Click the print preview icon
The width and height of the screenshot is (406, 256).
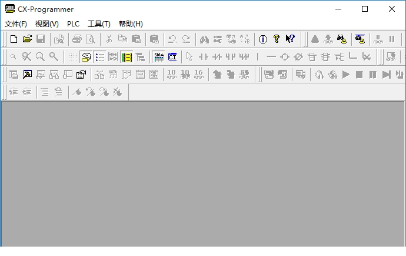[91, 39]
